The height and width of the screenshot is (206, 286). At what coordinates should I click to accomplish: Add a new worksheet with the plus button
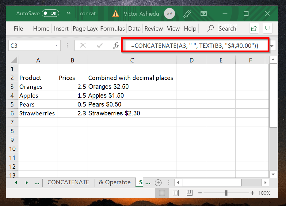click(158, 182)
